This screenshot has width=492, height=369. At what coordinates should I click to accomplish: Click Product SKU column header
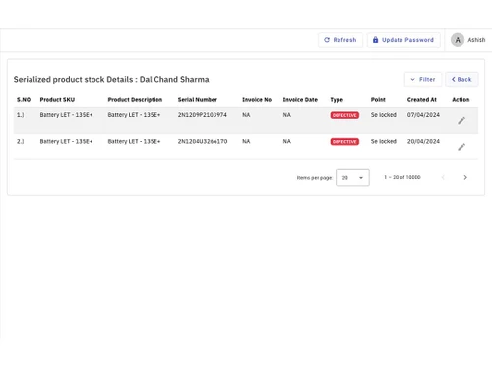click(x=57, y=100)
